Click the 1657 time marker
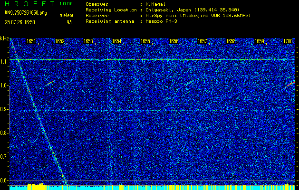The image size is (299, 190). pyautogui.click(x=203, y=41)
